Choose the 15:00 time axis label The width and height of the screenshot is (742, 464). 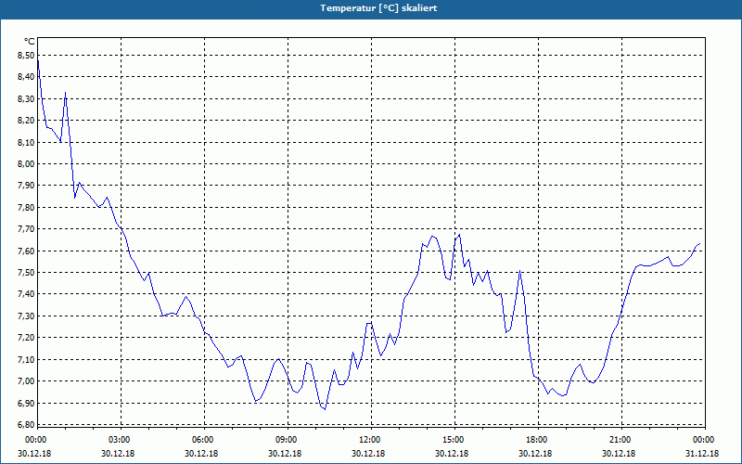pyautogui.click(x=453, y=440)
